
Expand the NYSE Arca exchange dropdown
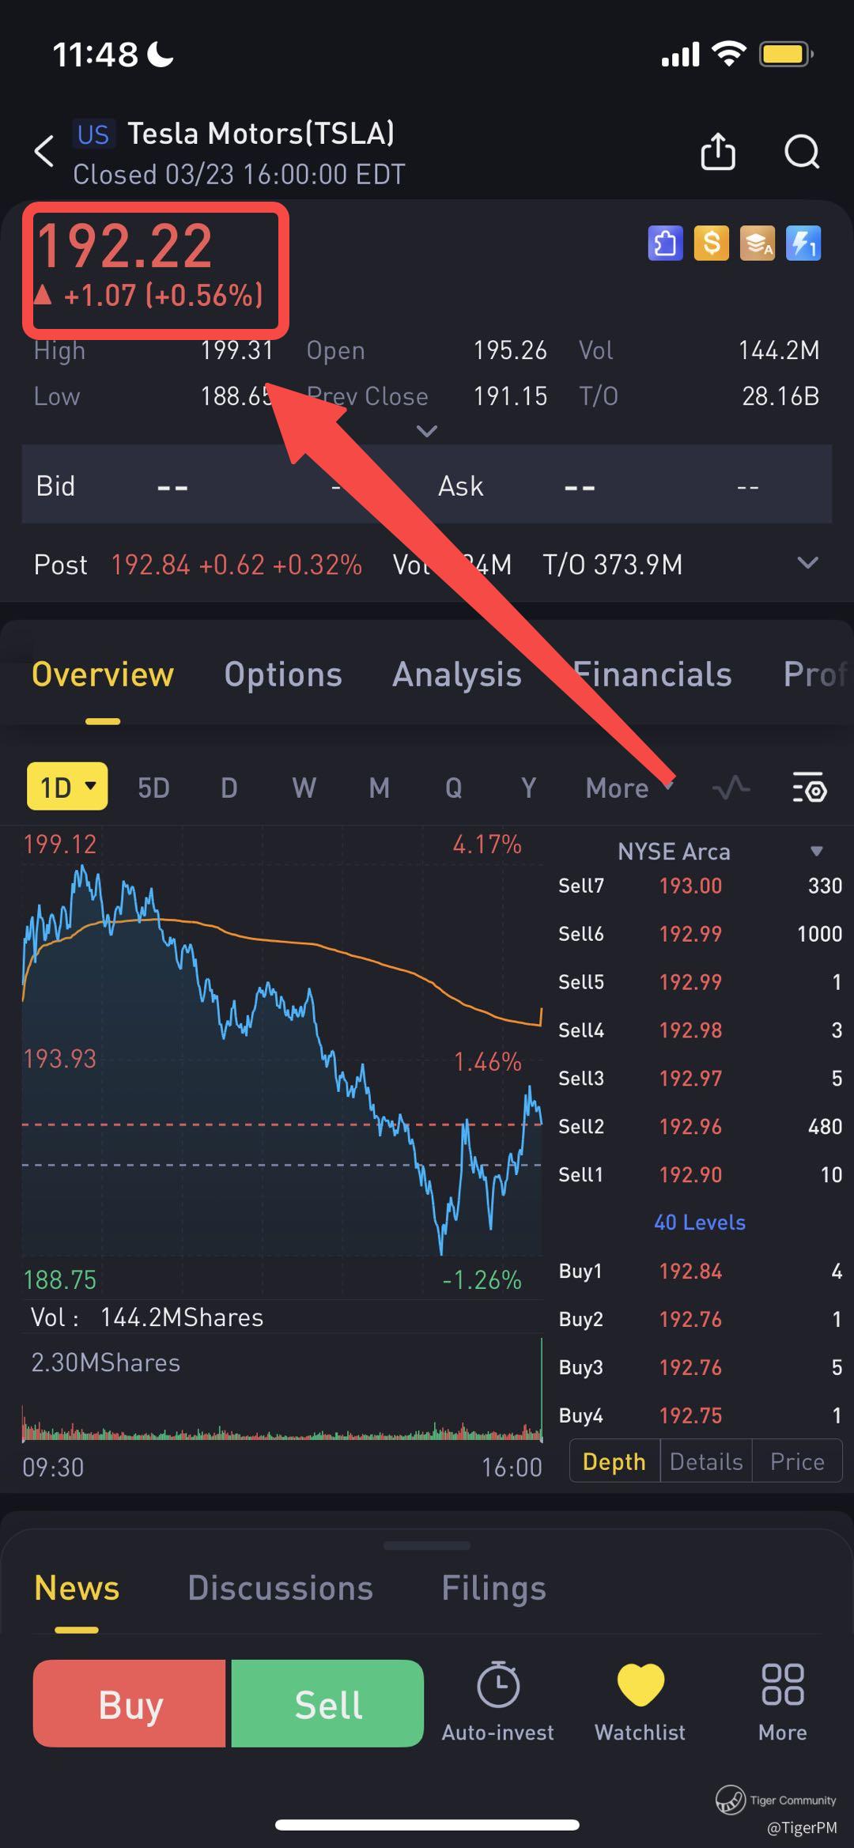pyautogui.click(x=817, y=852)
